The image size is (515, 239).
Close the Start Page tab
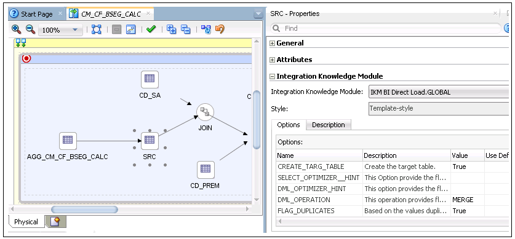pos(60,14)
